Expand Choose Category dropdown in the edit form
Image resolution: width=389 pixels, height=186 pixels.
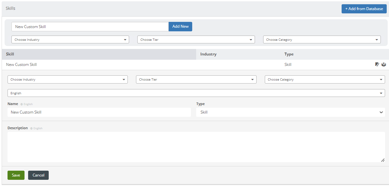(x=325, y=80)
